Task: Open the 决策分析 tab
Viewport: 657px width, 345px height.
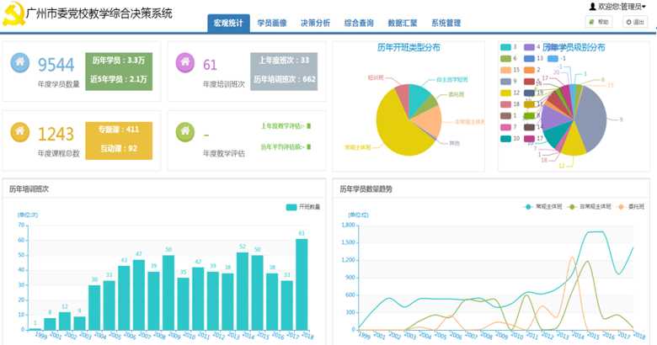Action: coord(315,23)
